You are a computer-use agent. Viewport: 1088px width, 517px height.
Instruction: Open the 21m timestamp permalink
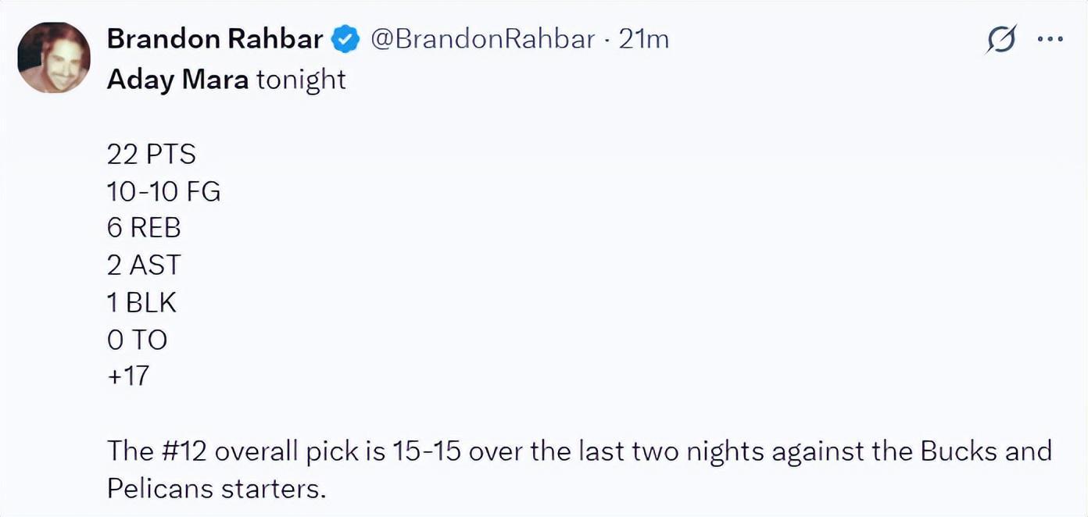(x=644, y=39)
